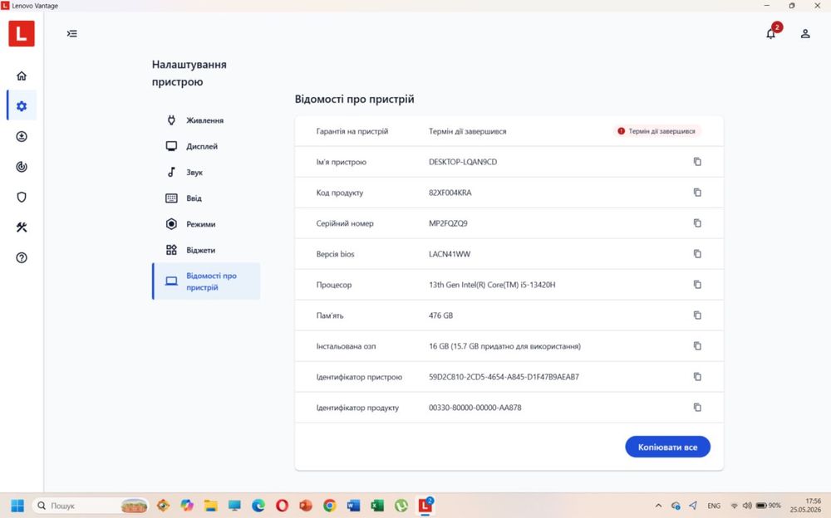Select the device settings gear in the sidebar

[22, 106]
